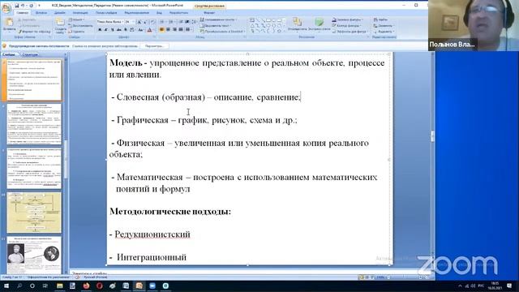Viewport: 519px width, 292px height.
Task: Click the Save icon in quick access toolbar
Action: (16, 6)
